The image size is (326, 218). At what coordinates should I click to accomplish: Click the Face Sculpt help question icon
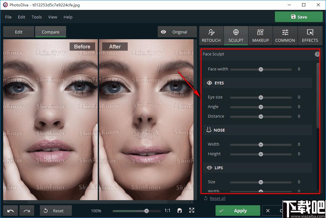(x=317, y=54)
